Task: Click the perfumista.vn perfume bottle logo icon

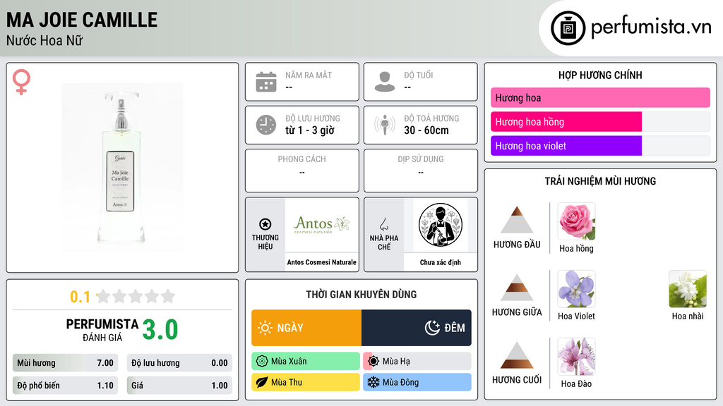Action: pos(568,28)
